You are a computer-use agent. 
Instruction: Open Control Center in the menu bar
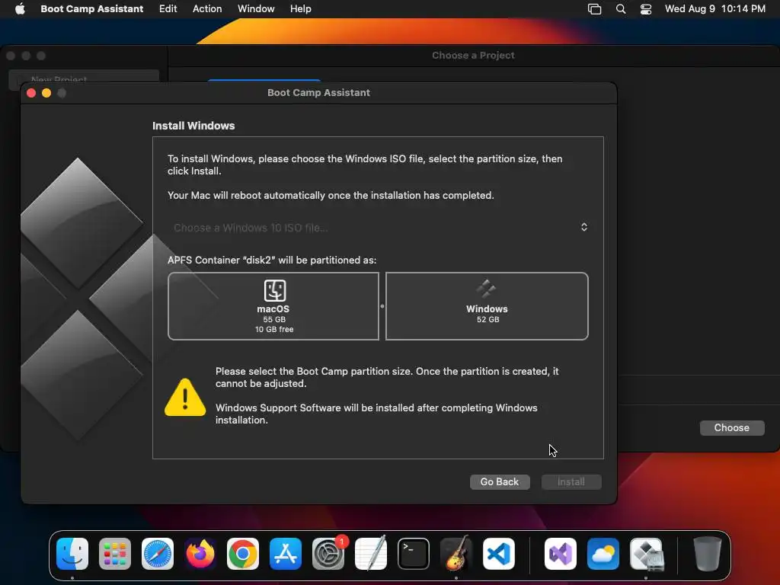[646, 9]
